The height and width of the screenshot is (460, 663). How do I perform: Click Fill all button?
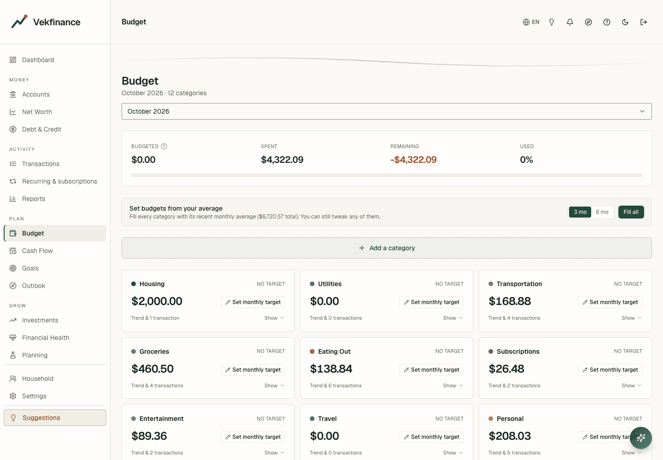[x=631, y=212]
